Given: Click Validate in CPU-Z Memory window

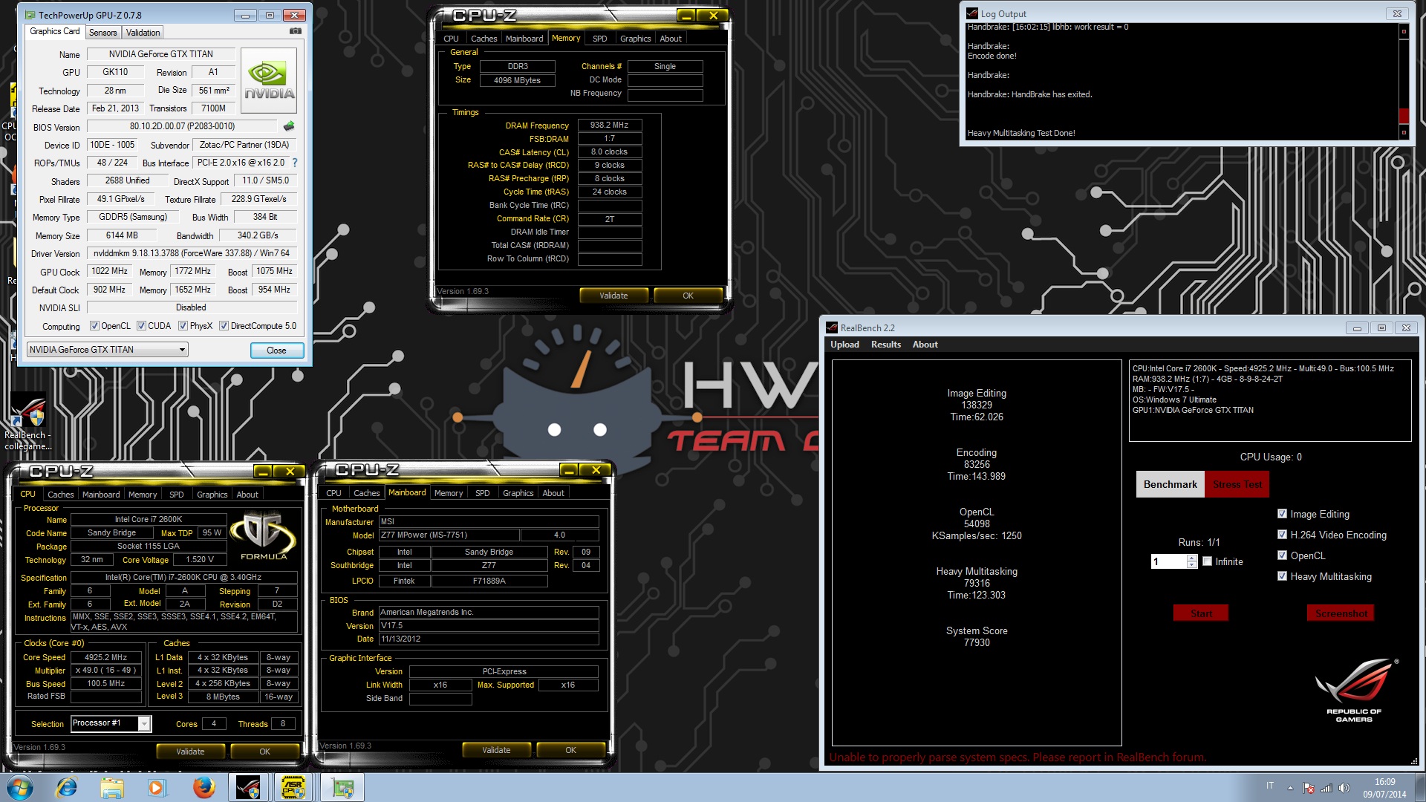Looking at the screenshot, I should point(613,296).
